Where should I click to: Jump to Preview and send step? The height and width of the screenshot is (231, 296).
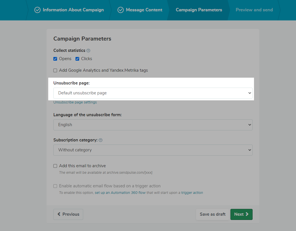[254, 10]
